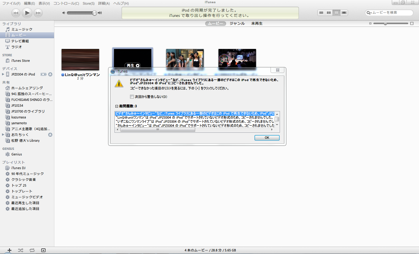
Task: Switch to grid view
Action: coord(336,13)
